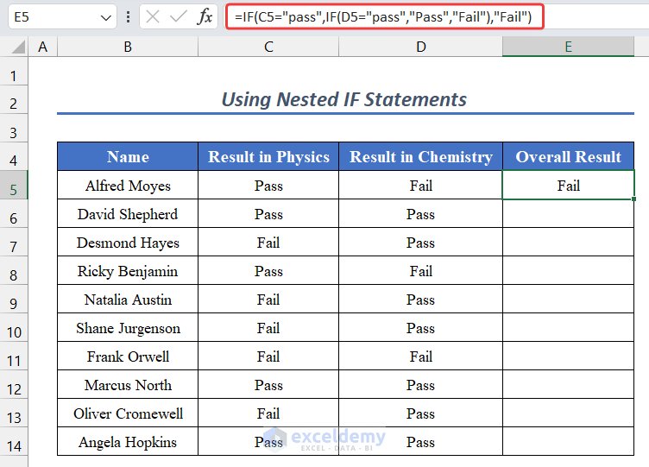Click David Shepherd's empty Overall Result cell
The width and height of the screenshot is (649, 467).
click(x=568, y=214)
